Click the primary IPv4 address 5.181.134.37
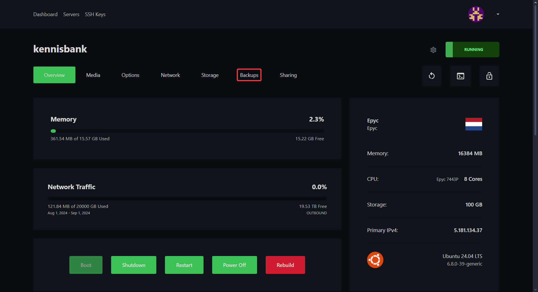538x292 pixels. 468,230
